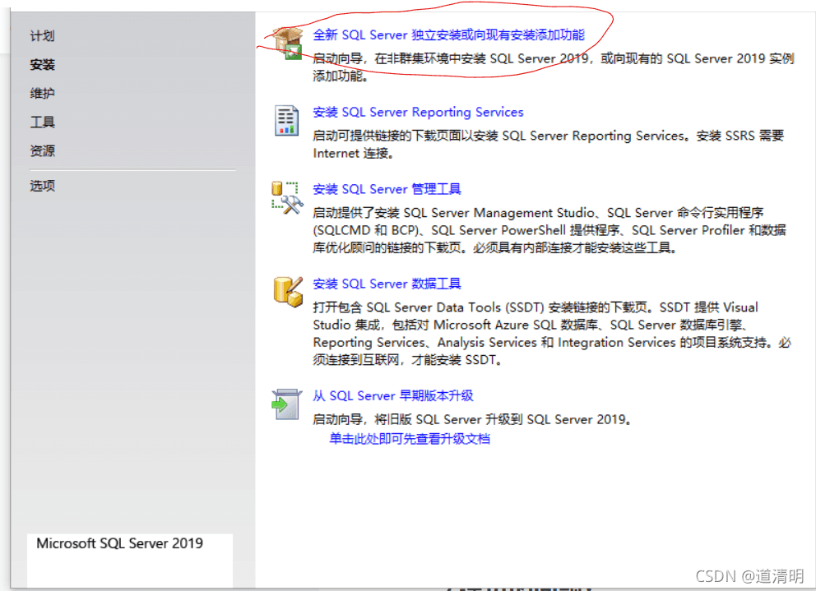Open 安装 SQL Server 管理工具 link
Screen dimensions: 816x591
pos(387,189)
